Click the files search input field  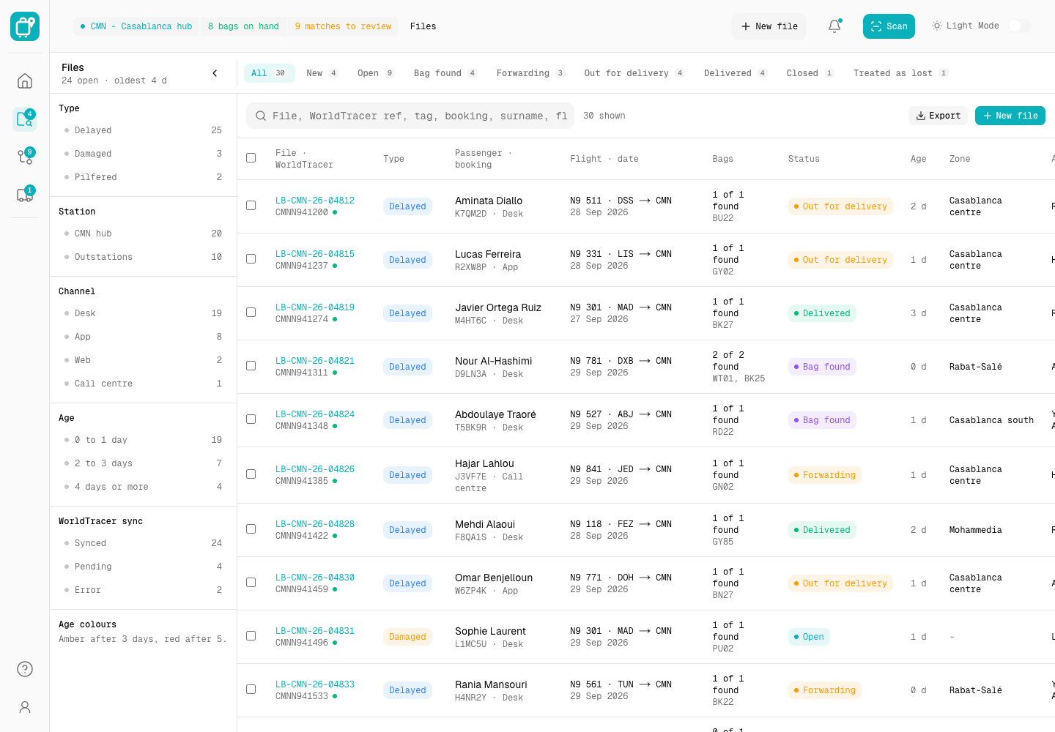410,116
